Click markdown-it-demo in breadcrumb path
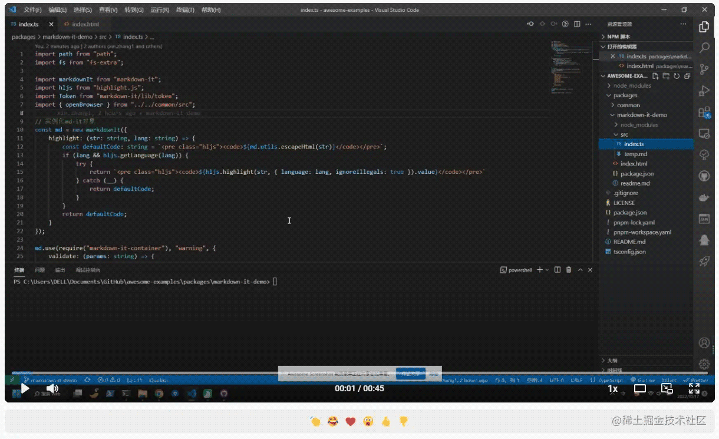 (x=68, y=37)
